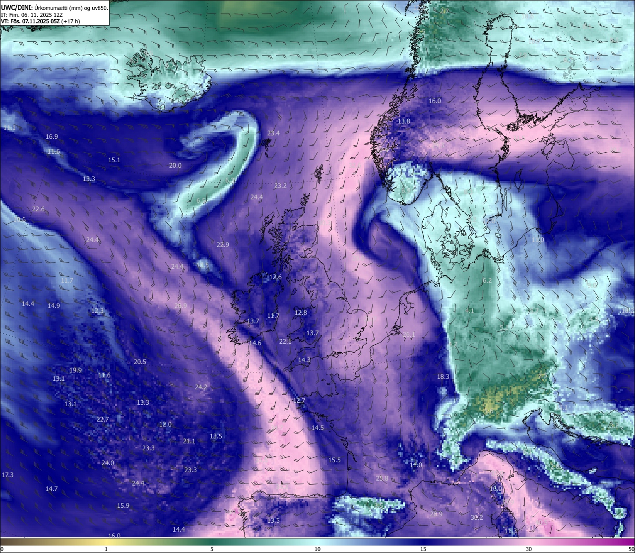Click the map value 10.0
This screenshot has height=553, width=635.
(x=496, y=489)
